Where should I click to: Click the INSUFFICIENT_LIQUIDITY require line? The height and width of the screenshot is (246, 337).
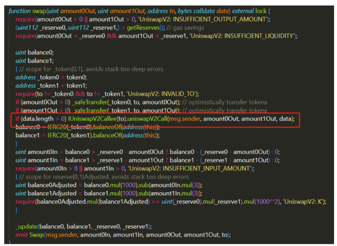pyautogui.click(x=156, y=36)
